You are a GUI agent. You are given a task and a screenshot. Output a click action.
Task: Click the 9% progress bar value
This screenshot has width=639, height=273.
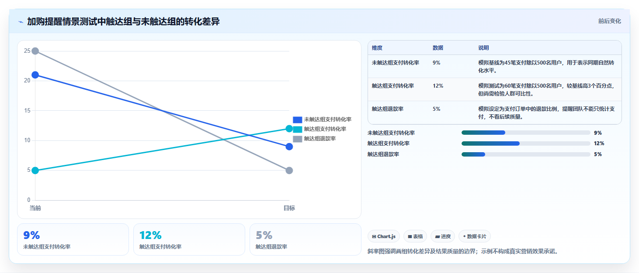598,133
